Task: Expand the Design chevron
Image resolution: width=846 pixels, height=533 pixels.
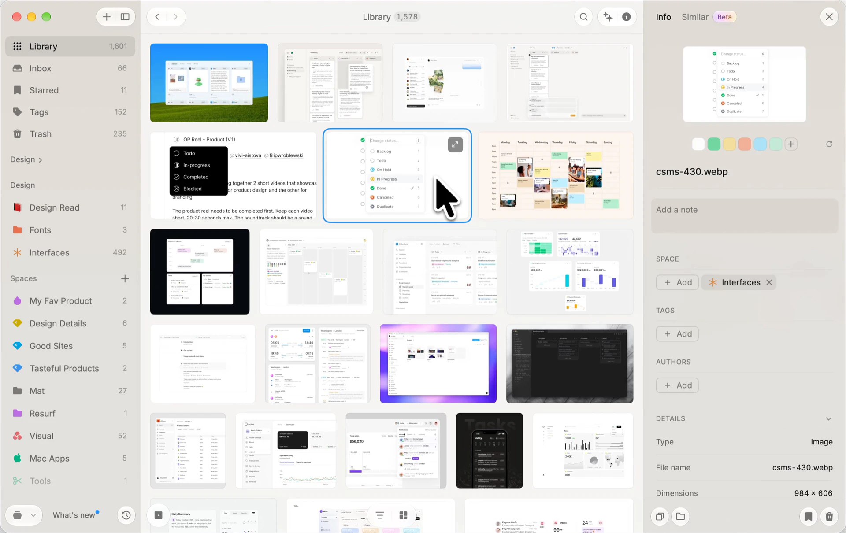Action: coord(40,160)
